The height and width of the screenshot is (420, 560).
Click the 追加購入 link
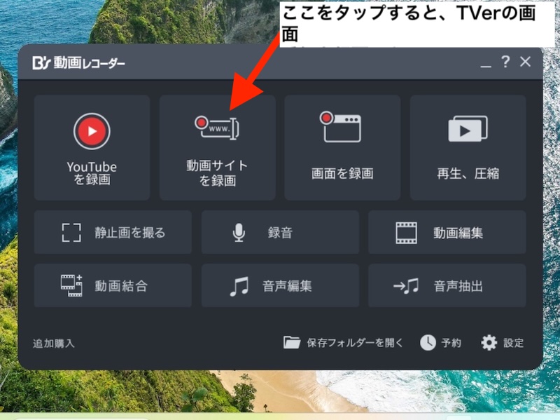pyautogui.click(x=54, y=344)
